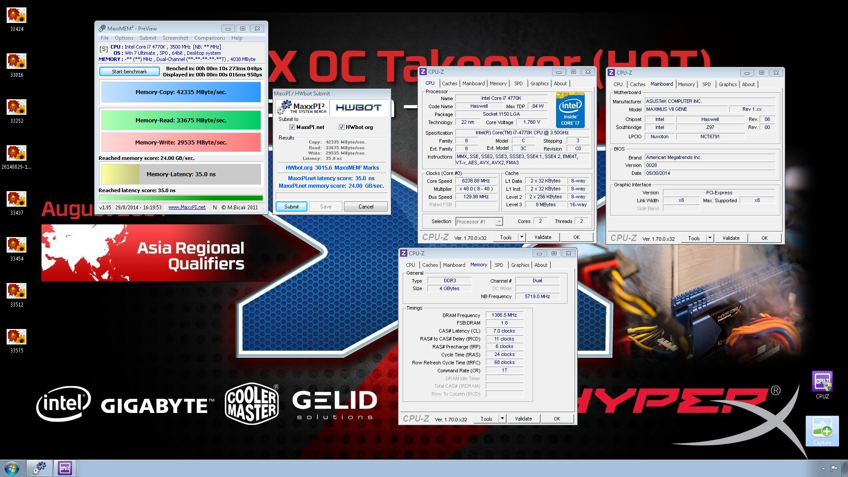Open the www.MaxxPI.net link
Viewport: 848px width, 477px height.
coord(187,207)
